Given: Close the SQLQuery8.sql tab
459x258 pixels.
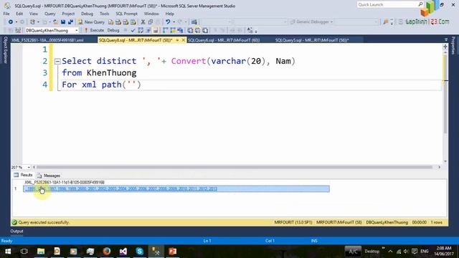Looking at the screenshot, I should coord(184,40).
